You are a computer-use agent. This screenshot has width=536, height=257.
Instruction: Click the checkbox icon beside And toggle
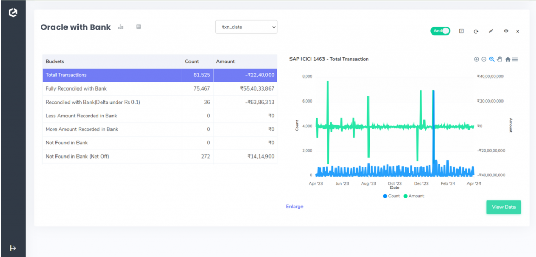click(x=461, y=31)
